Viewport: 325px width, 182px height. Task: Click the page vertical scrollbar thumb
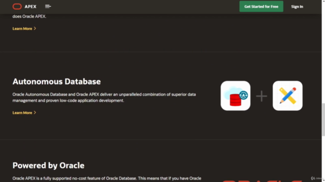point(323,120)
